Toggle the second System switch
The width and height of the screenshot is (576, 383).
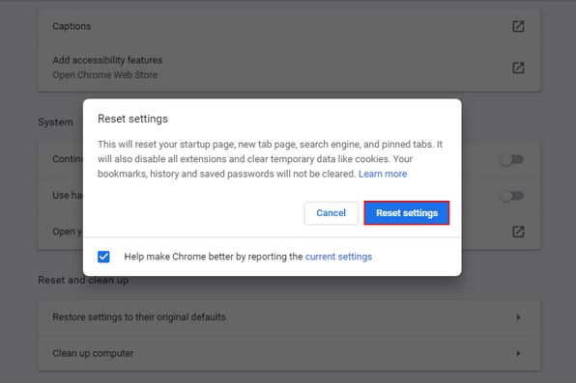click(x=512, y=196)
